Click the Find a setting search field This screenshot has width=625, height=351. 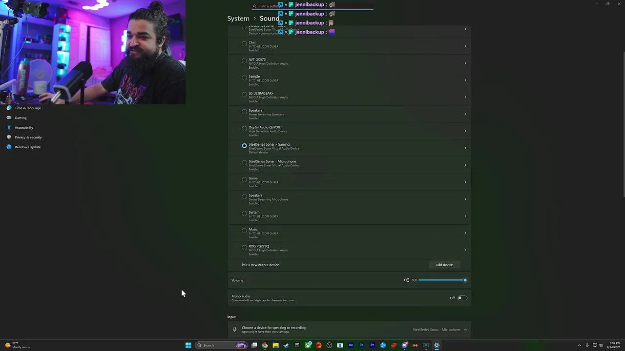pos(312,6)
